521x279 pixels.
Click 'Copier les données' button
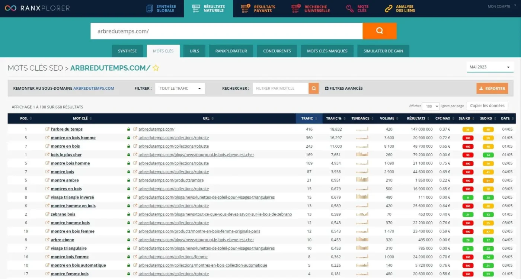[487, 106]
